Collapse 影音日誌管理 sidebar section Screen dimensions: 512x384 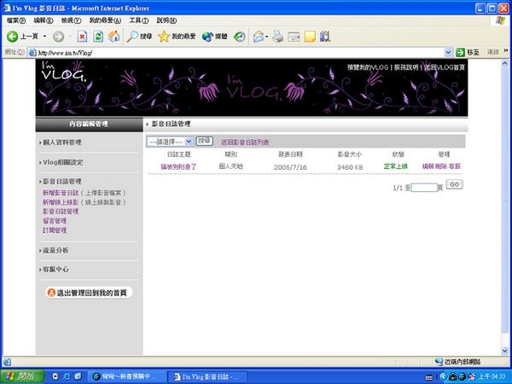click(x=62, y=181)
